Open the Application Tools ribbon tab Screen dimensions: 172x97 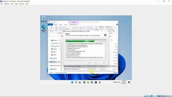pos(74,25)
